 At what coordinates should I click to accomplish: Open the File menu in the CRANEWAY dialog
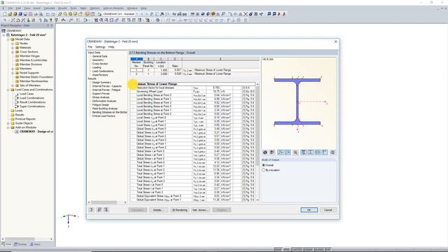click(x=90, y=47)
